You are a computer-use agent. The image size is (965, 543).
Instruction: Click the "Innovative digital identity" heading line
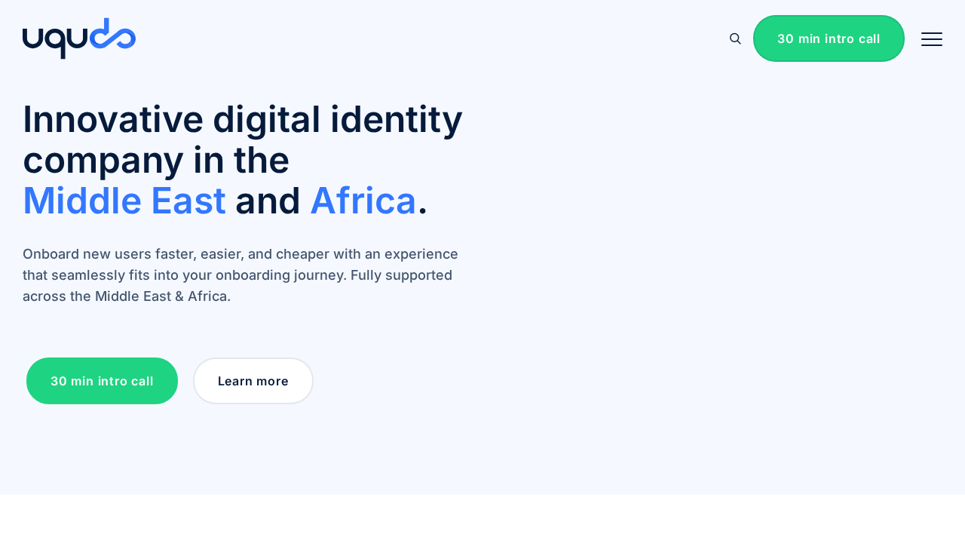242,119
